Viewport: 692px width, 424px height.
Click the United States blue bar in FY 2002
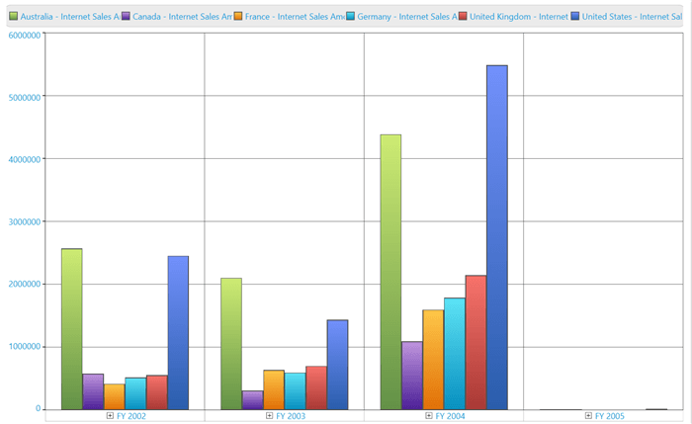(x=178, y=333)
